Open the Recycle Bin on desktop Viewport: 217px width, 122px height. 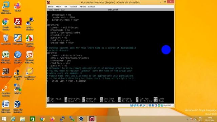pyautogui.click(x=6, y=40)
